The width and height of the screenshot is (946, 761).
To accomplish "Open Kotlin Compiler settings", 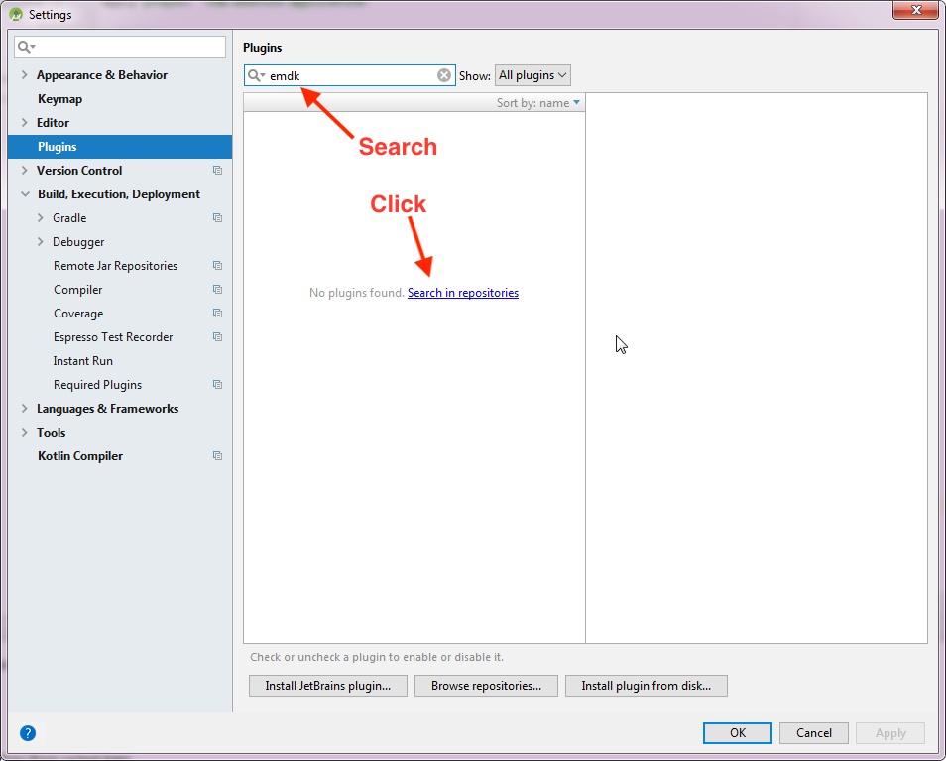I will pos(80,456).
